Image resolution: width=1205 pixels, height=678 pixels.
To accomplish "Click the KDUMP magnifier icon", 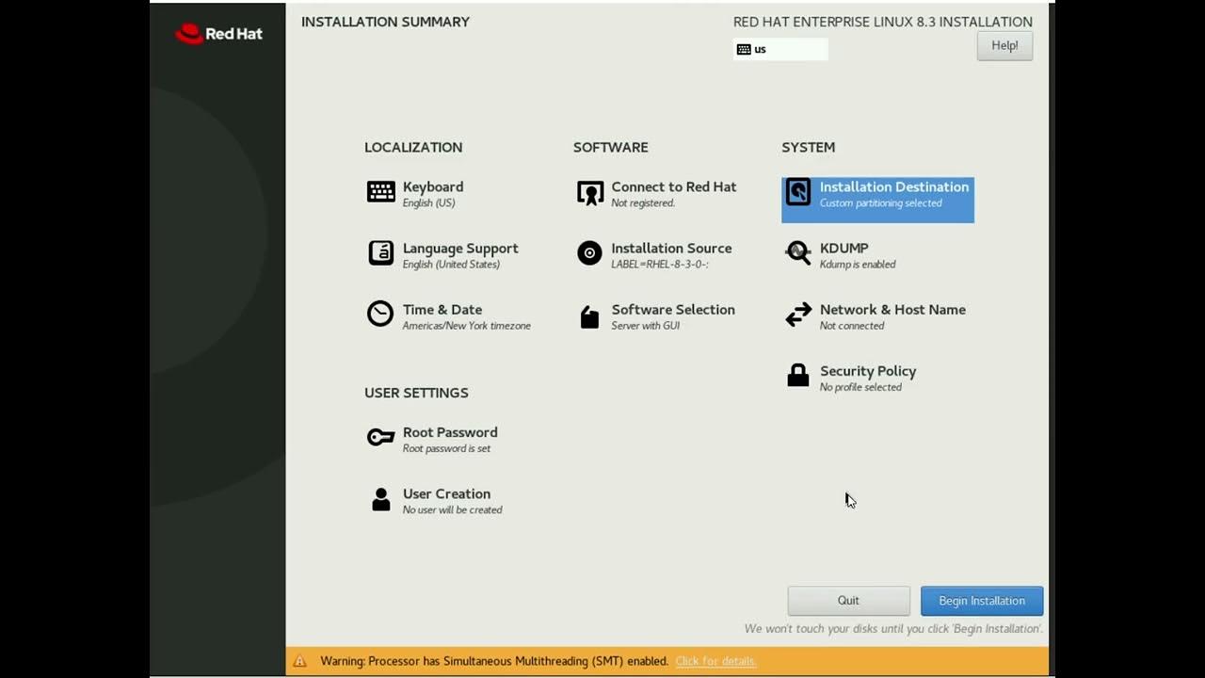I will pyautogui.click(x=798, y=253).
